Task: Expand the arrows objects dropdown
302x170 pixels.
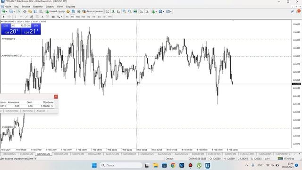Action: click(x=61, y=17)
